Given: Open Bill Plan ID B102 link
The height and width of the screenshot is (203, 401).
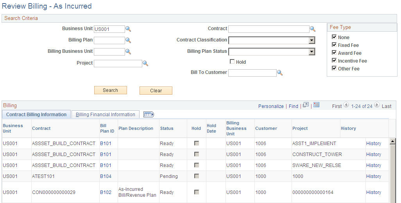Looking at the screenshot, I should click(x=106, y=192).
